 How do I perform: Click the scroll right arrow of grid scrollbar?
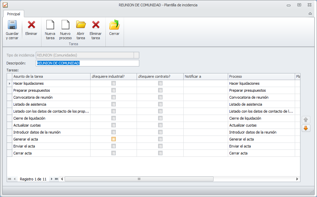tap(297, 179)
